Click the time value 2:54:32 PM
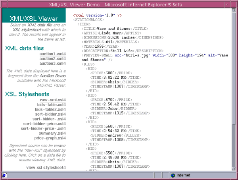This screenshot has width=238, height=180. click(x=115, y=131)
